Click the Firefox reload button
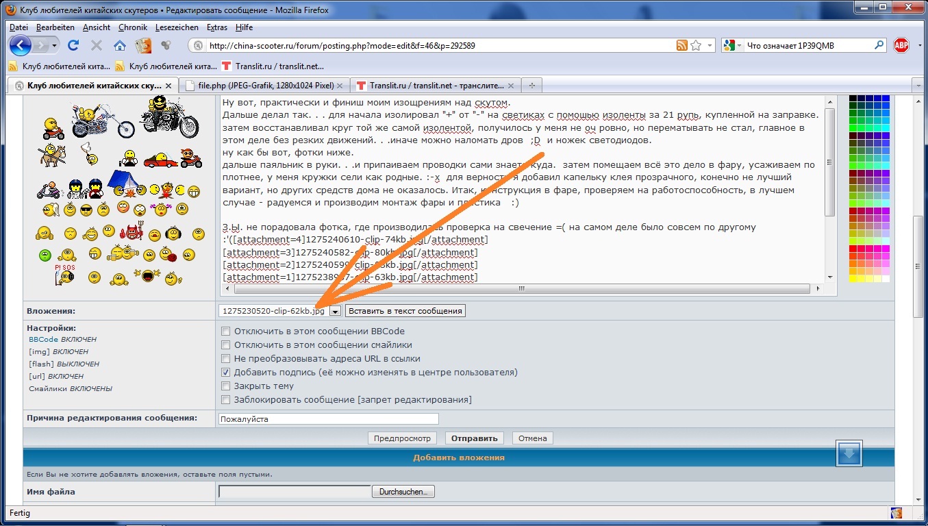This screenshot has height=526, width=928. coord(73,46)
